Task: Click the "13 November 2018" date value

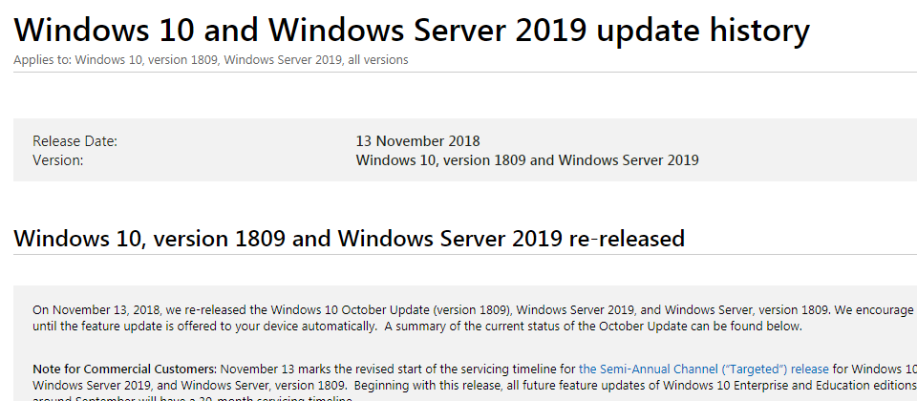Action: tap(417, 141)
